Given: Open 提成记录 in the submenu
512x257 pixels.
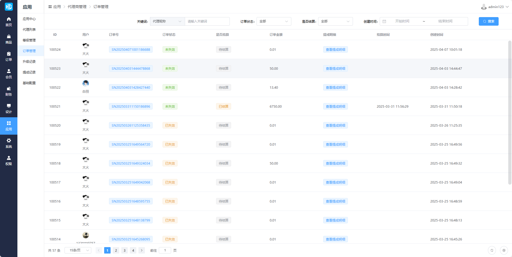Looking at the screenshot, I should tap(29, 72).
